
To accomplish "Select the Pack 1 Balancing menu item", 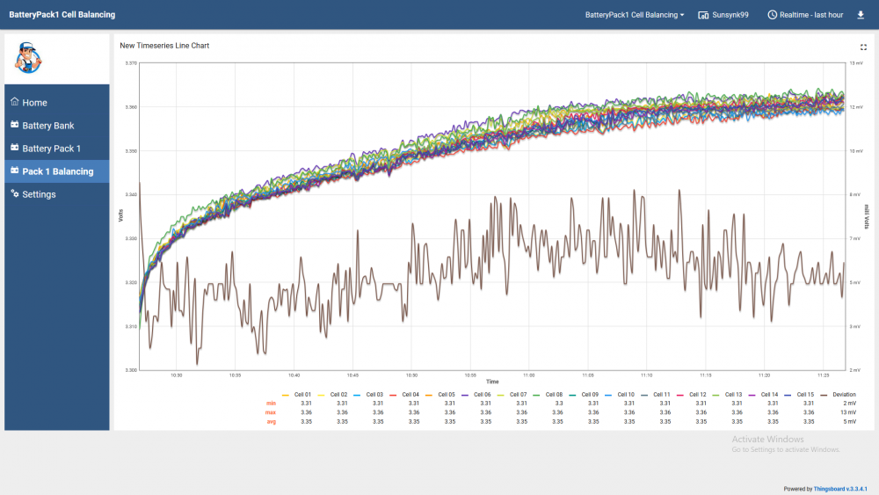I will [56, 171].
